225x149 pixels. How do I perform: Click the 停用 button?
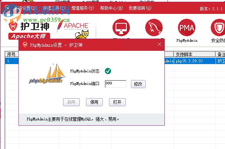(94, 102)
